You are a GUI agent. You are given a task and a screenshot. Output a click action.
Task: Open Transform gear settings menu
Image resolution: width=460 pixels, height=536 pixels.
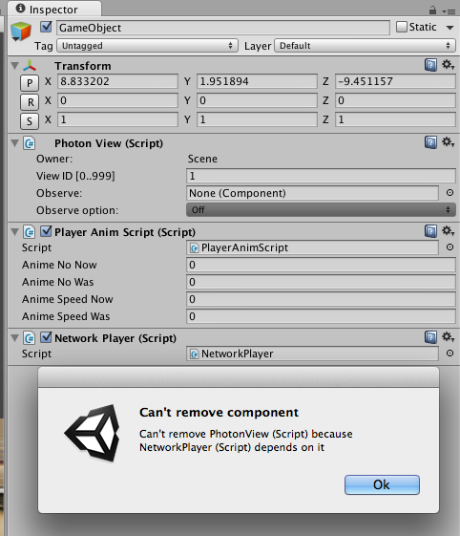pyautogui.click(x=449, y=65)
